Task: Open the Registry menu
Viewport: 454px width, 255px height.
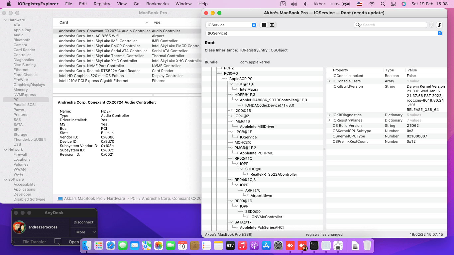Action: tap(102, 4)
